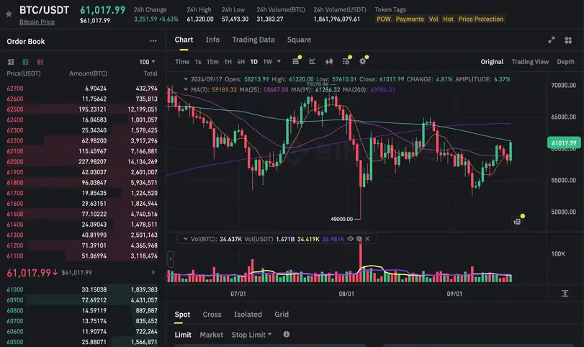The height and width of the screenshot is (347, 584).
Task: Favorite BTC/USDT with the star icon
Action: pos(9,14)
